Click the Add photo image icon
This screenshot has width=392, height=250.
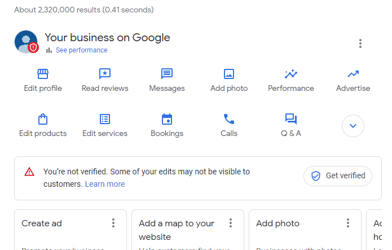(x=229, y=74)
